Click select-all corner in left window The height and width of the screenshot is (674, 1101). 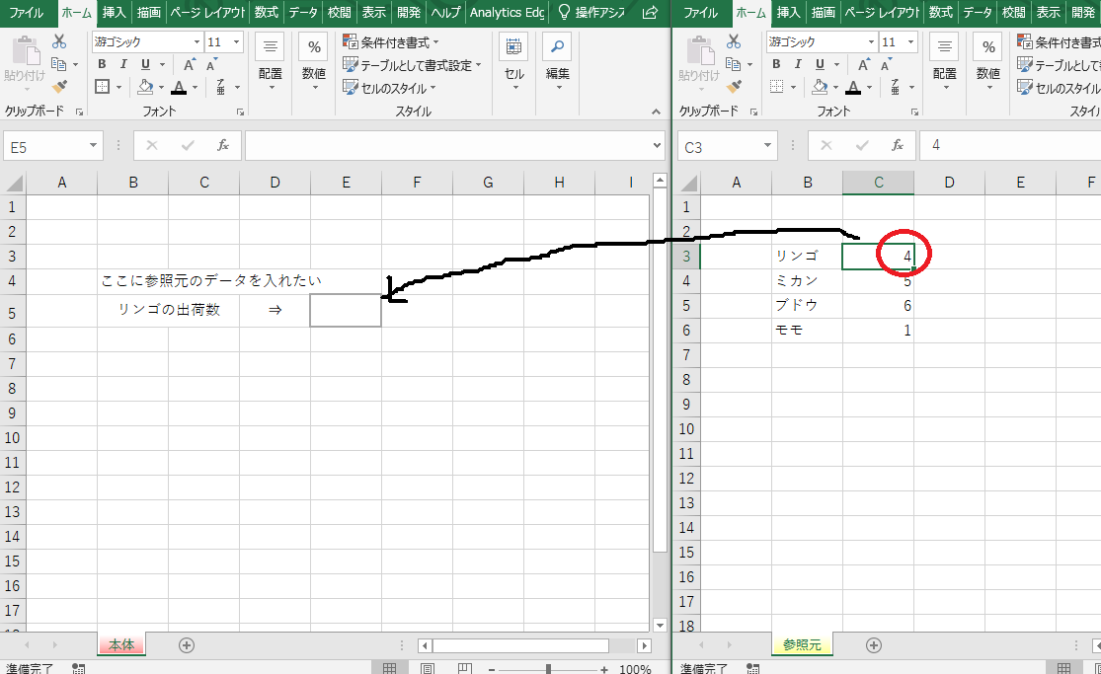14,183
